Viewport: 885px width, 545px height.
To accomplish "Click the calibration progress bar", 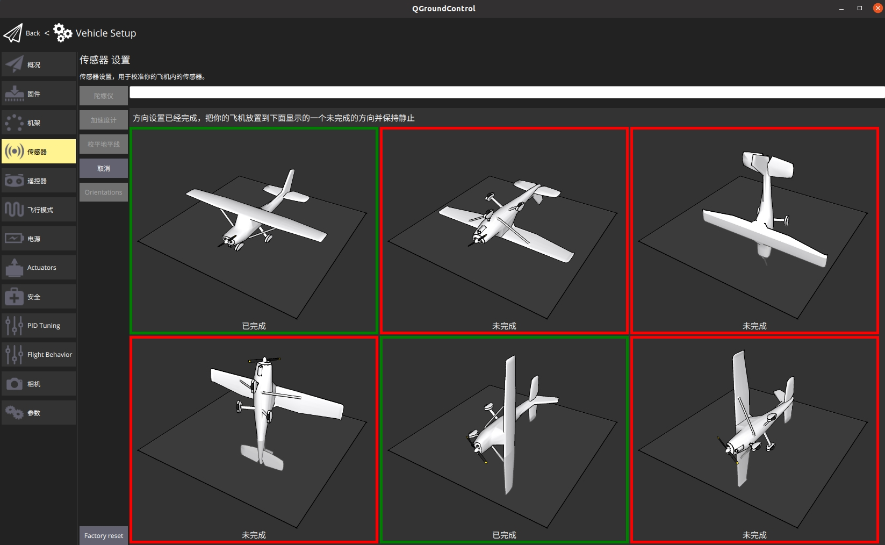I will (x=506, y=92).
